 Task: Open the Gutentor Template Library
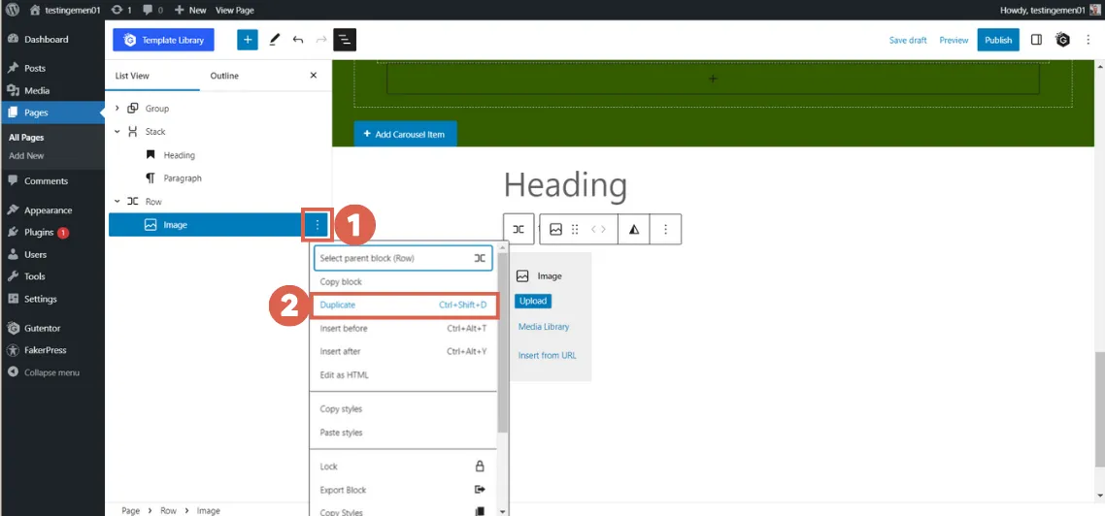163,40
